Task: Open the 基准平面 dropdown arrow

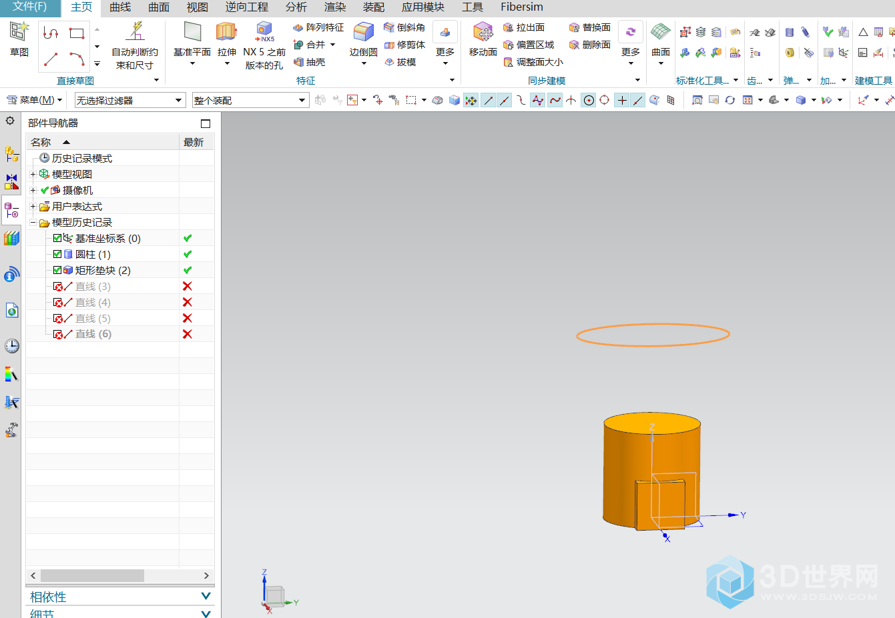Action: (x=192, y=64)
